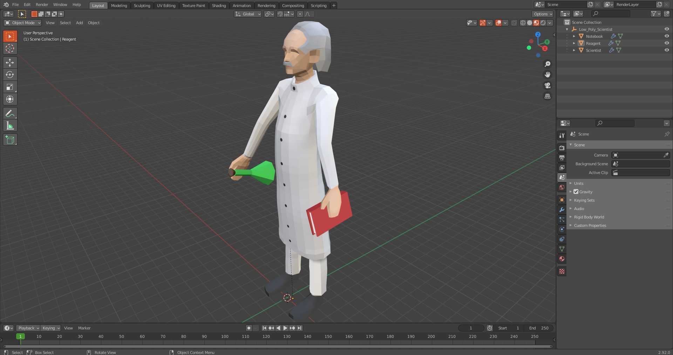Play the animation forward
Screen dimensions: 673x355
pyautogui.click(x=285, y=328)
